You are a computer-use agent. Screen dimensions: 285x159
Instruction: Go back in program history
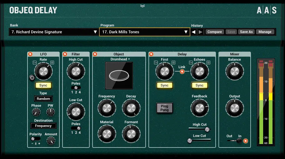click(193, 32)
